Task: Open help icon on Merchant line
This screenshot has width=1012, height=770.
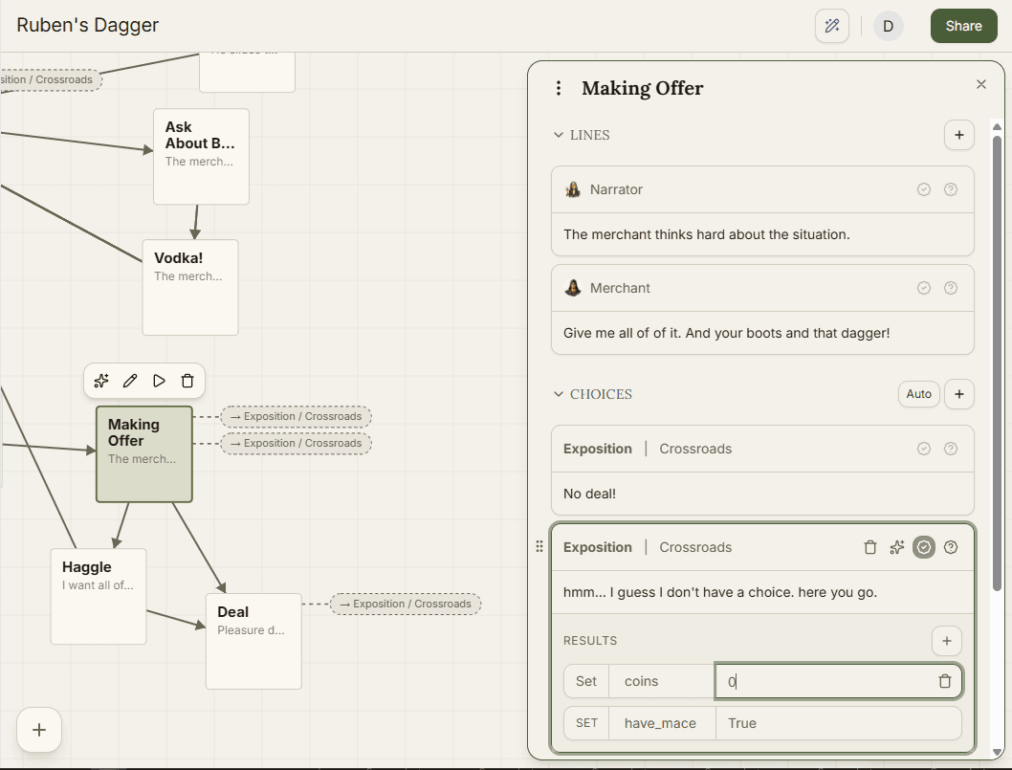Action: pyautogui.click(x=951, y=288)
